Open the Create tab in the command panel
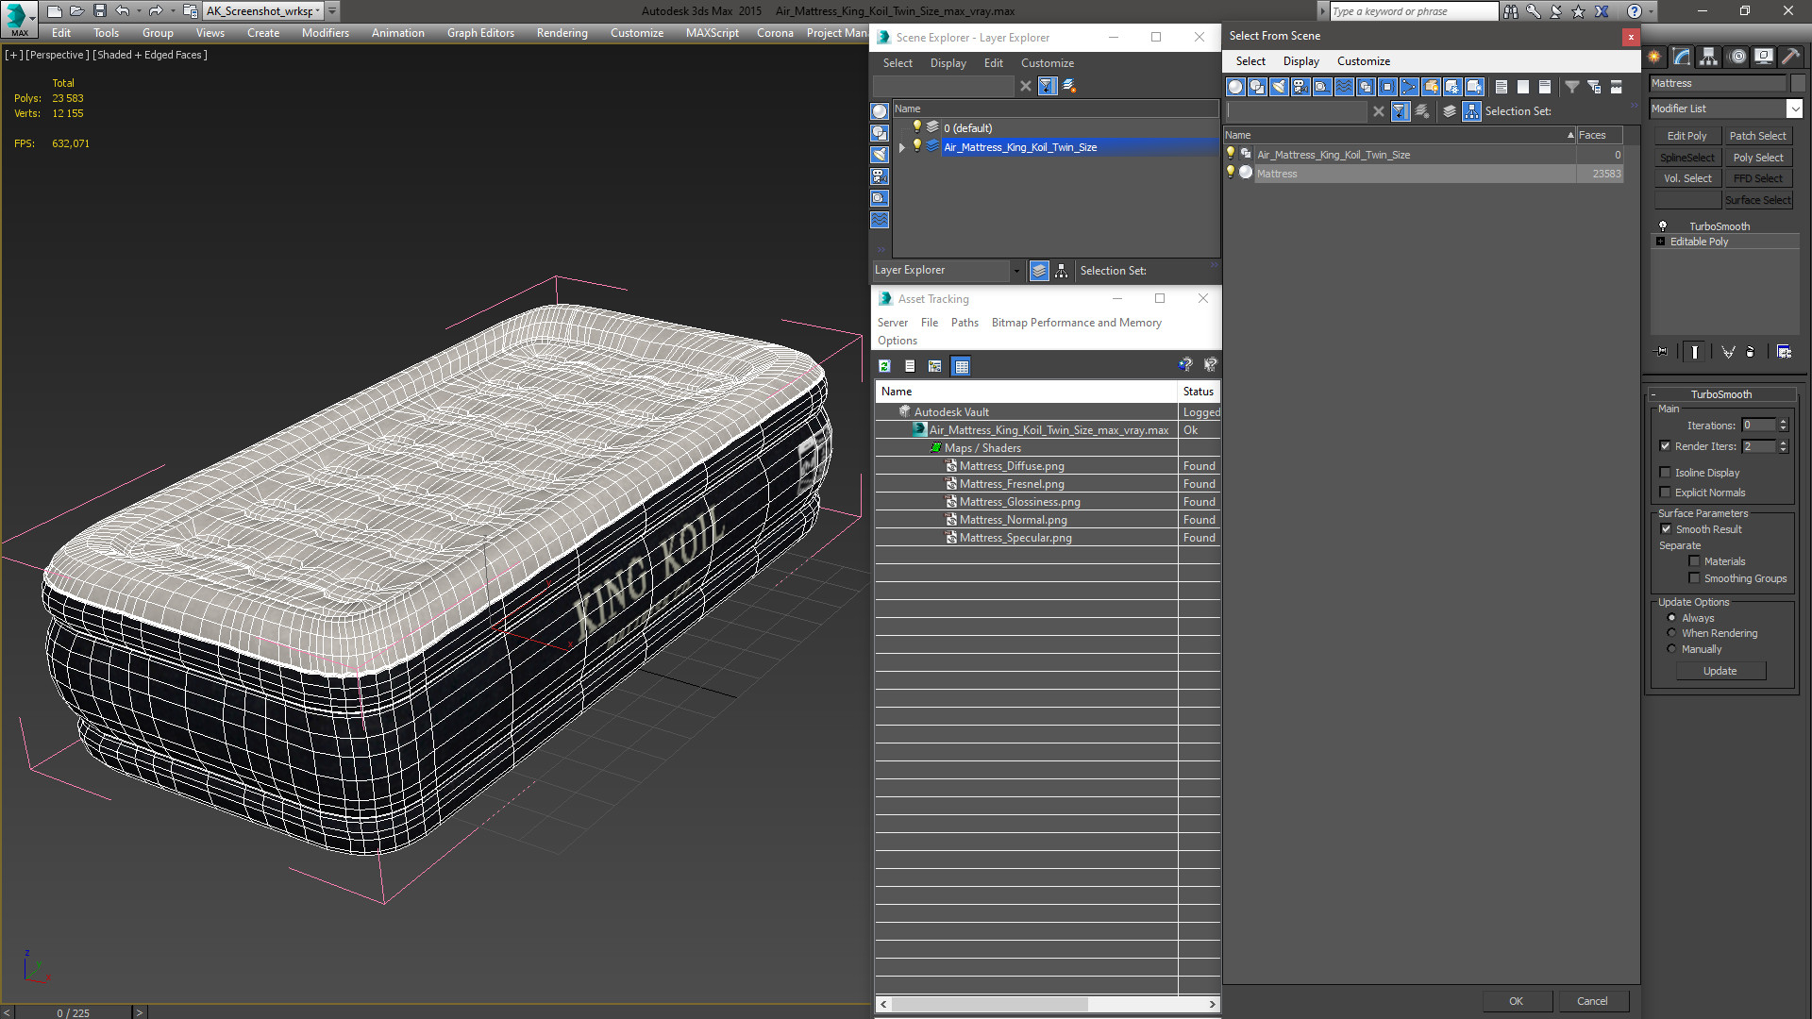 tap(1654, 57)
